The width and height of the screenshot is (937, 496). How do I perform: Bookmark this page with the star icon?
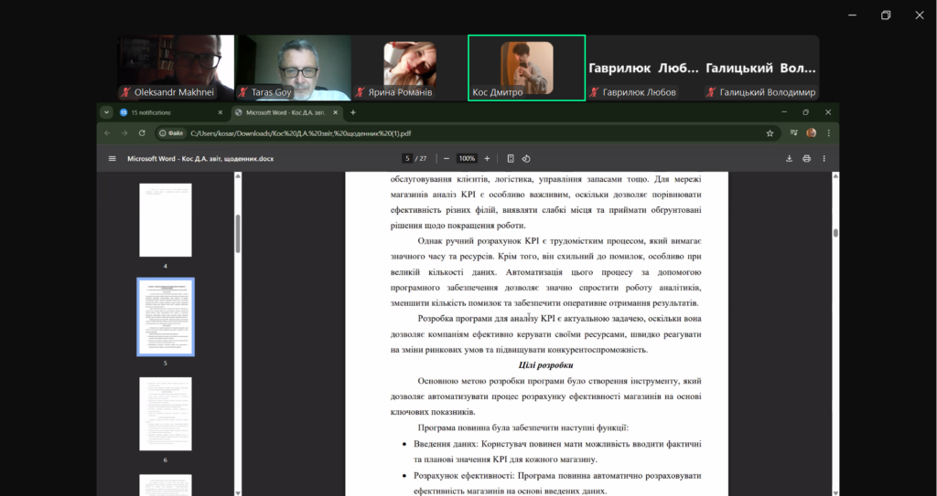click(770, 133)
